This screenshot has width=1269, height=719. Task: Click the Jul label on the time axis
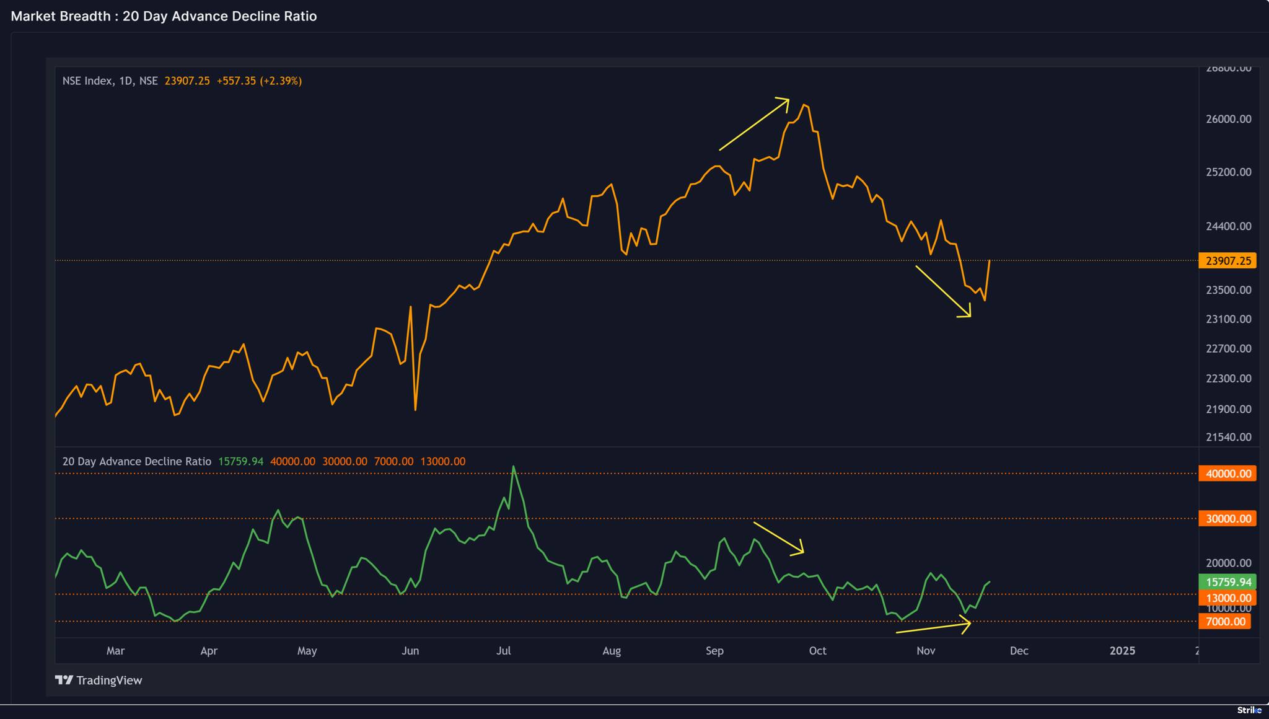tap(503, 651)
